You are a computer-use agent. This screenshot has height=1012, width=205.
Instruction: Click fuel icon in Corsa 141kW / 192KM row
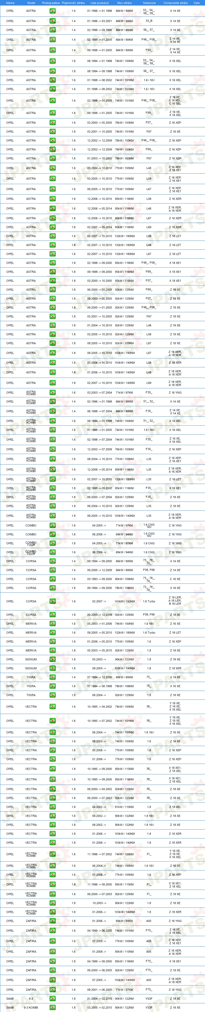point(52,602)
